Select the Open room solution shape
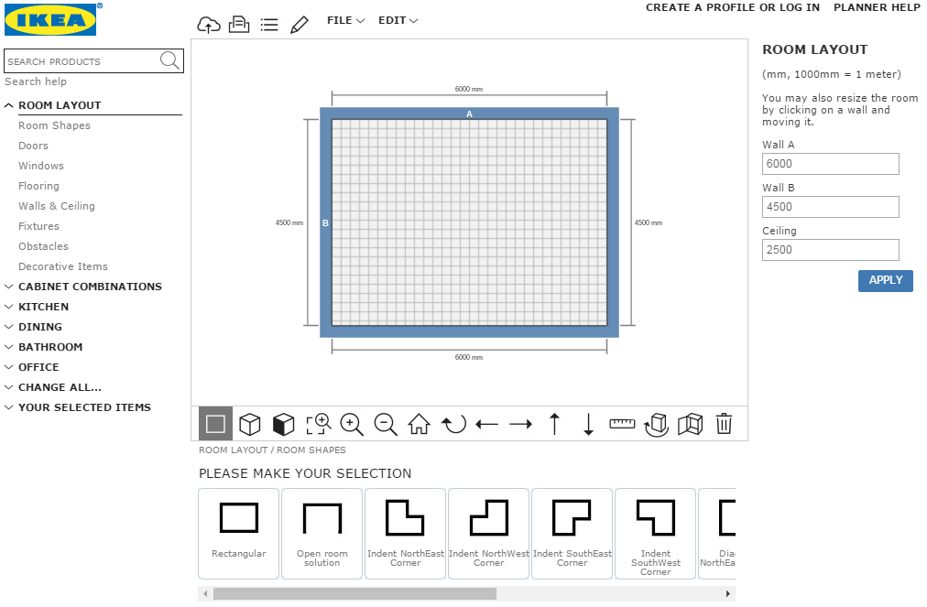Image resolution: width=927 pixels, height=607 pixels. click(x=322, y=533)
